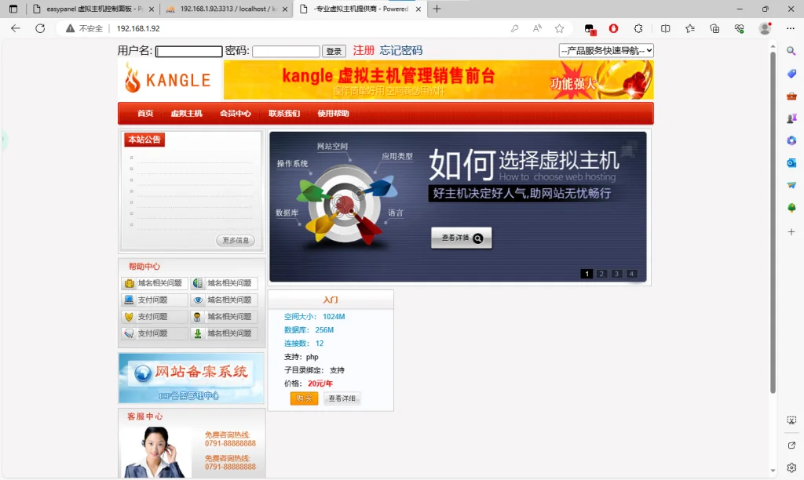
Task: Open the sidebar Tools briefcase icon
Action: [x=791, y=96]
